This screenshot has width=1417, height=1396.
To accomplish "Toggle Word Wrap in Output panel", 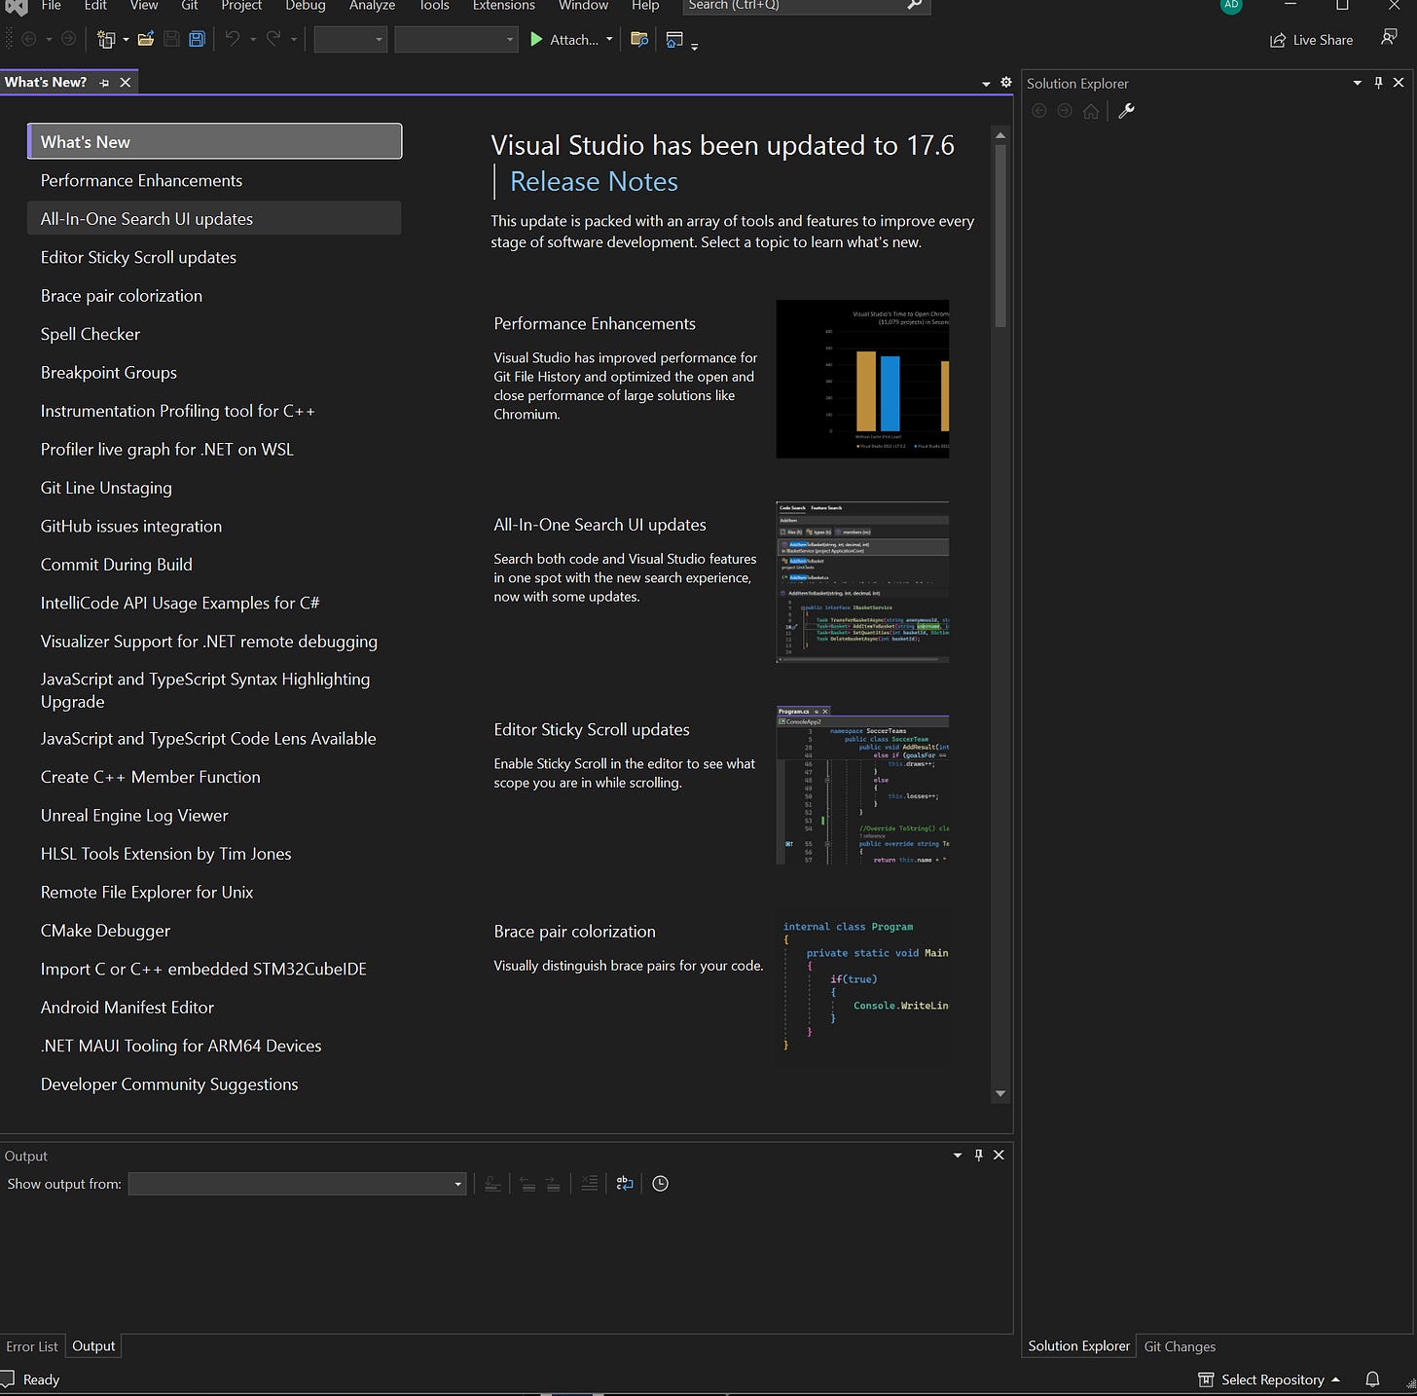I will [625, 1183].
